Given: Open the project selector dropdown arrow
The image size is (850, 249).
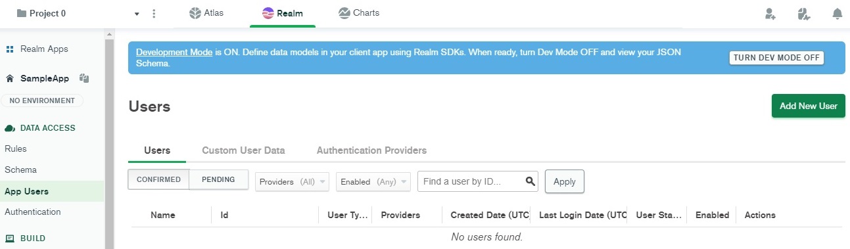Looking at the screenshot, I should point(137,14).
